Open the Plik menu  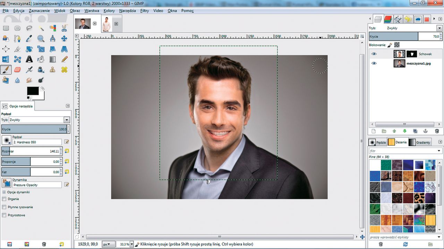pos(6,11)
